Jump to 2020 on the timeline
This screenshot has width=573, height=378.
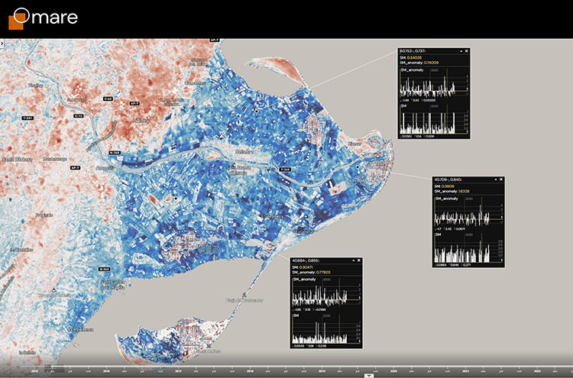coord(393,371)
